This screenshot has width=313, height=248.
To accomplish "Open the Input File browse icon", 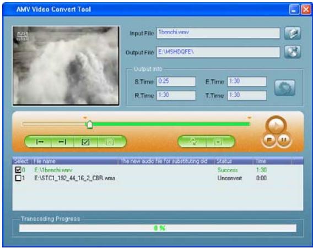I will tap(293, 33).
